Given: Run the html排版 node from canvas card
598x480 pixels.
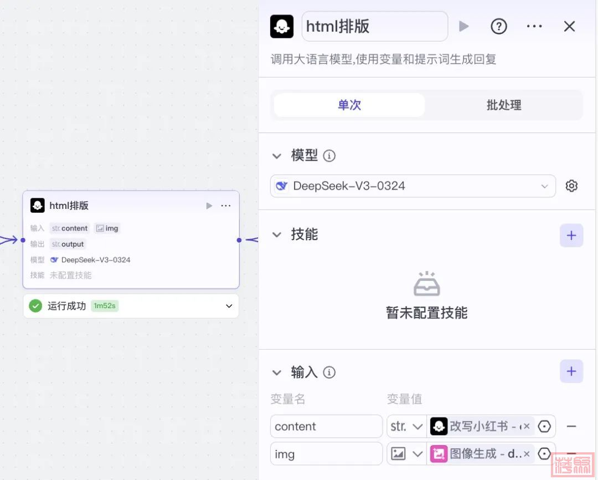Looking at the screenshot, I should click(209, 206).
